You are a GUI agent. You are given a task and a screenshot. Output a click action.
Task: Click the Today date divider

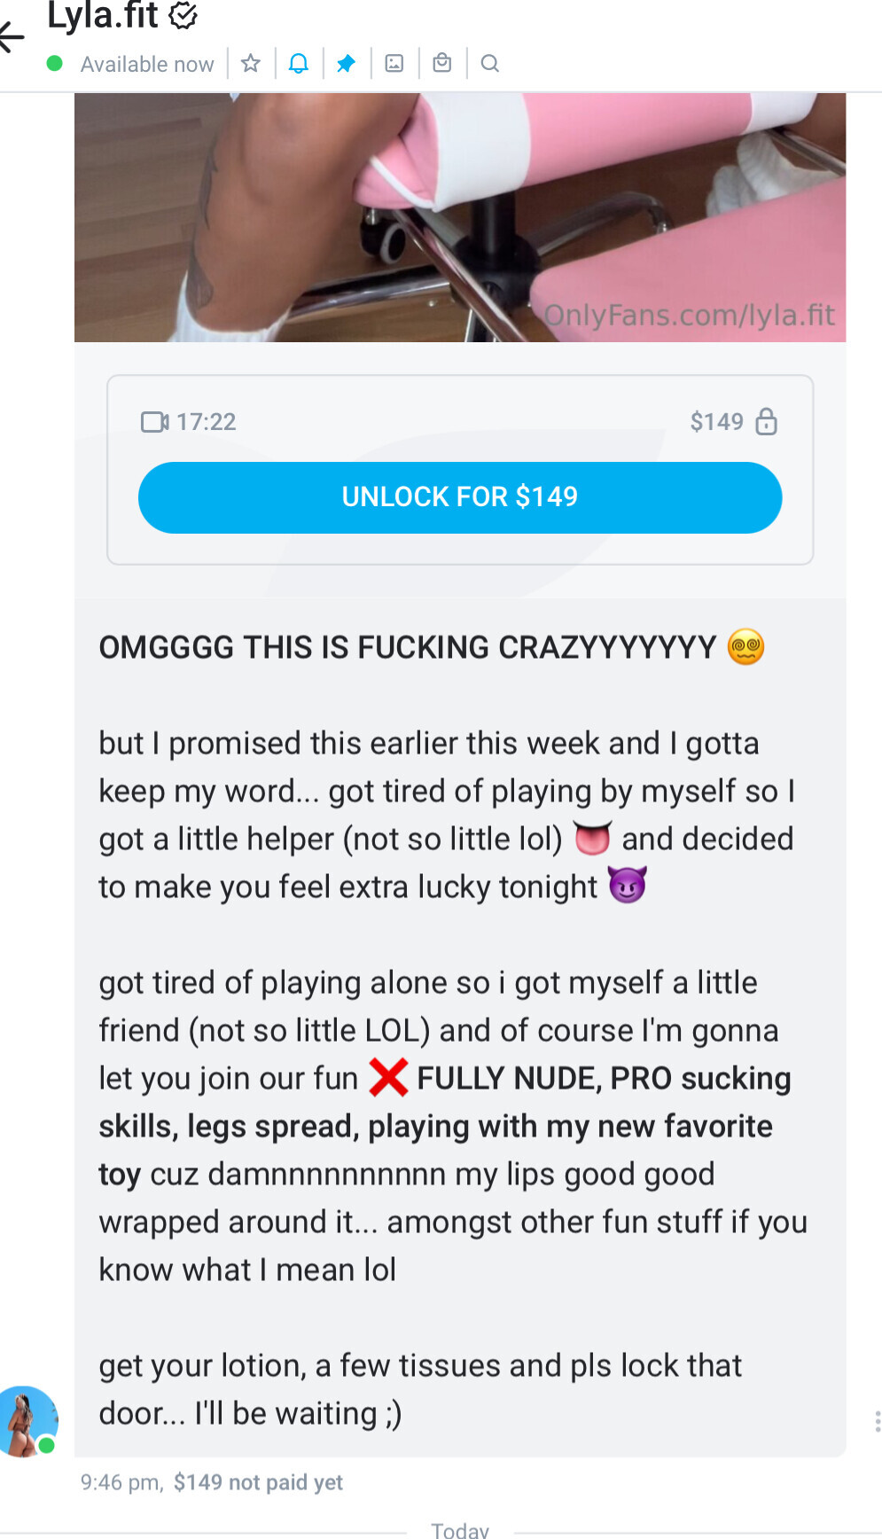tap(460, 1530)
